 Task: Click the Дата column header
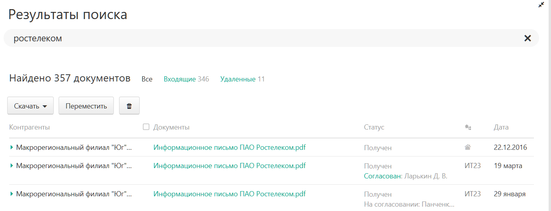(x=501, y=127)
